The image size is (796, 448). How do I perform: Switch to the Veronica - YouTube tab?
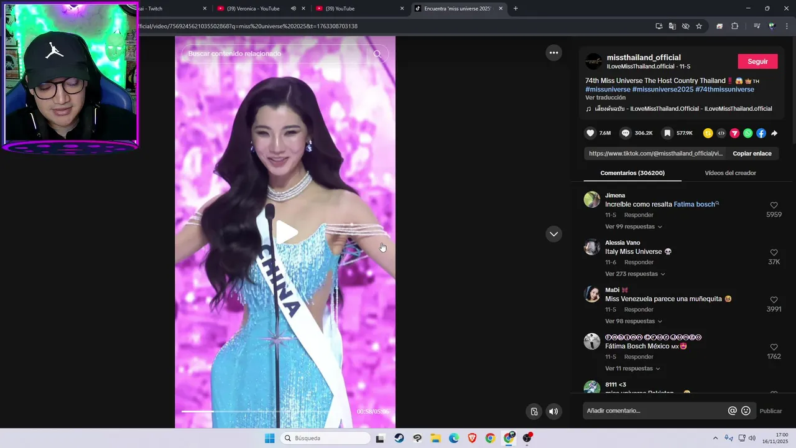[x=253, y=9]
